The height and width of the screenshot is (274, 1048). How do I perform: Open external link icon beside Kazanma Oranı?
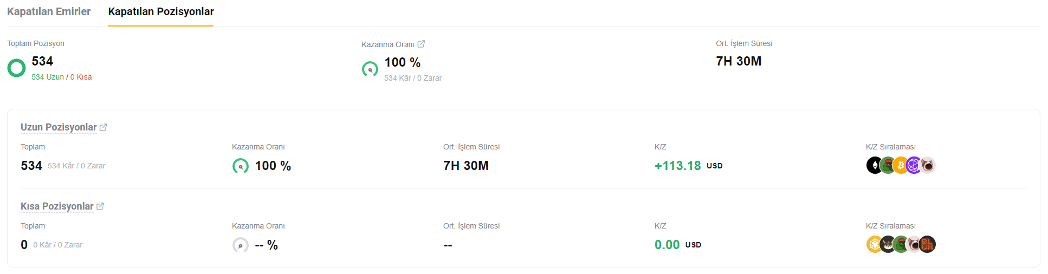(x=421, y=44)
